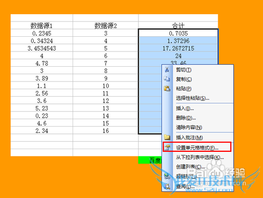Click cell 15 in 数据源2 column
Screen dimensions: 263x198
click(106, 123)
